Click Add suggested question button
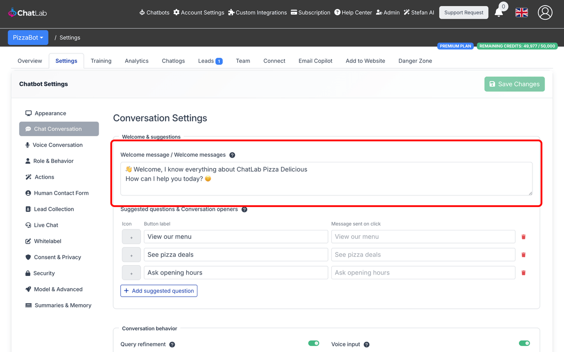Screen dimensions: 564x352 click(159, 291)
